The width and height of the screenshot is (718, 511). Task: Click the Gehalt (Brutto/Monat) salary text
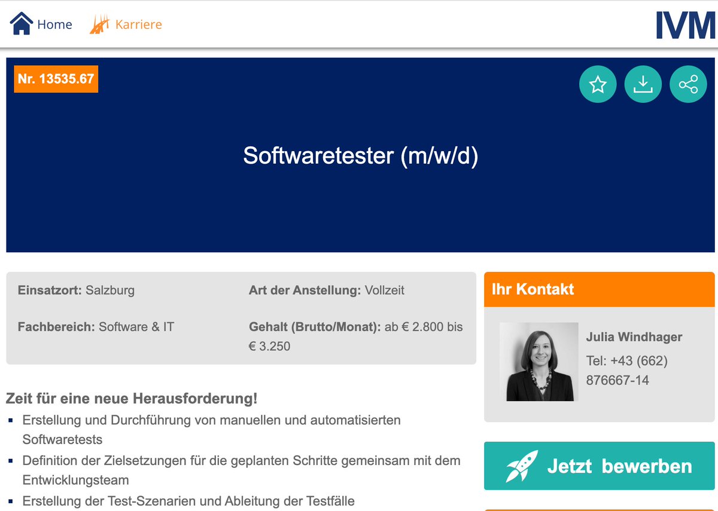pos(356,336)
